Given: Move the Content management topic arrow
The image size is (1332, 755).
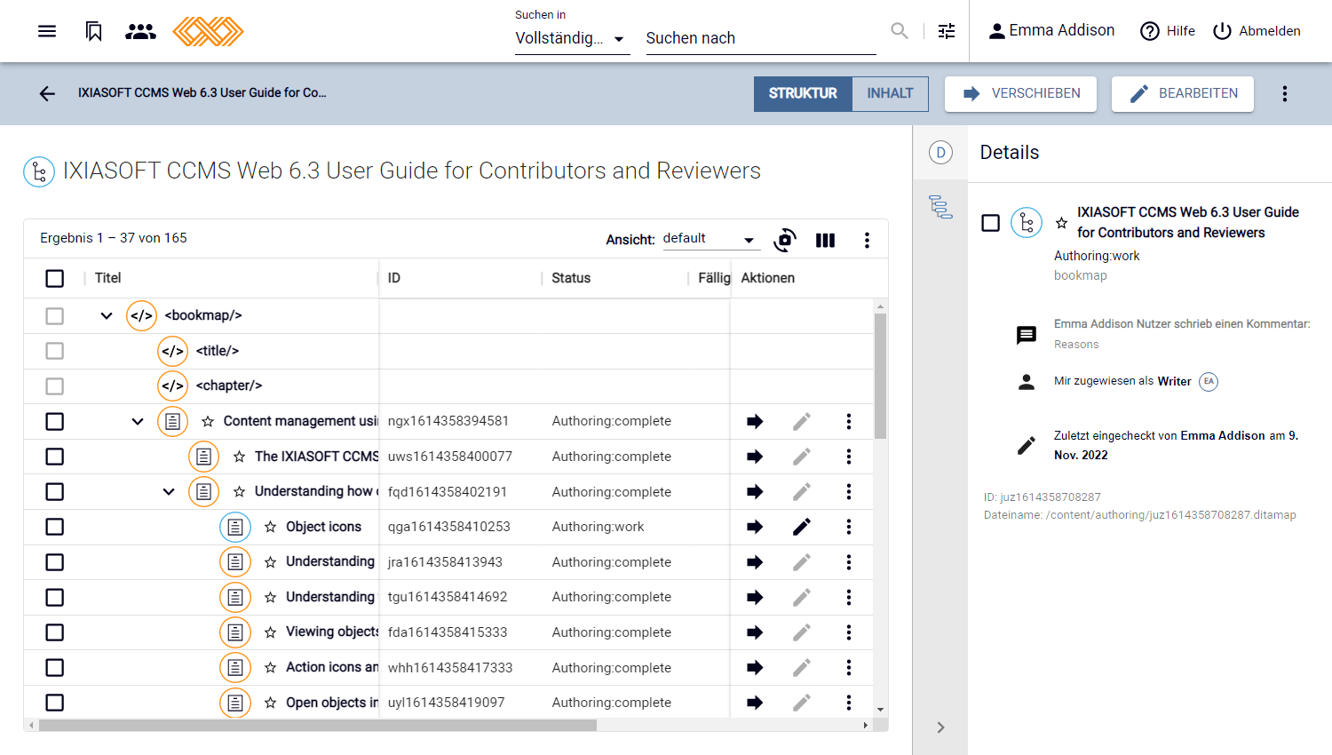Looking at the screenshot, I should pos(755,421).
